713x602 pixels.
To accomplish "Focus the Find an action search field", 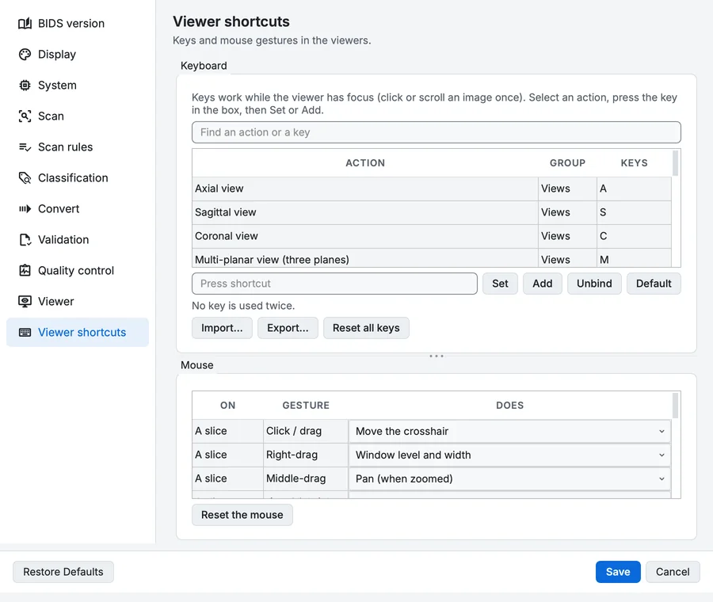I will (x=436, y=132).
